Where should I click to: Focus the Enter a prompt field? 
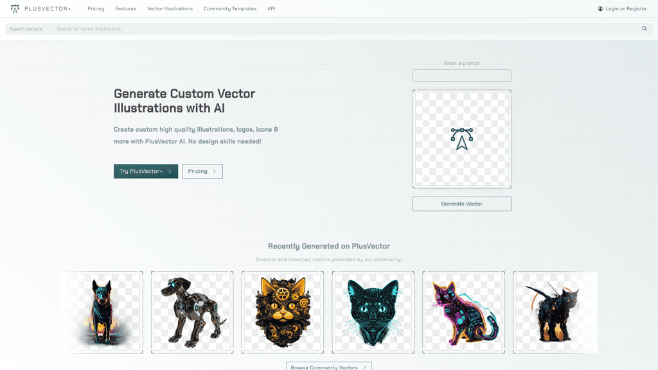(x=461, y=76)
